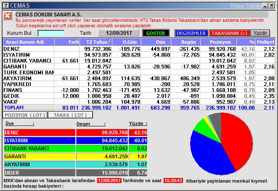Sort by O.Gün column header

pyautogui.click(x=127, y=42)
